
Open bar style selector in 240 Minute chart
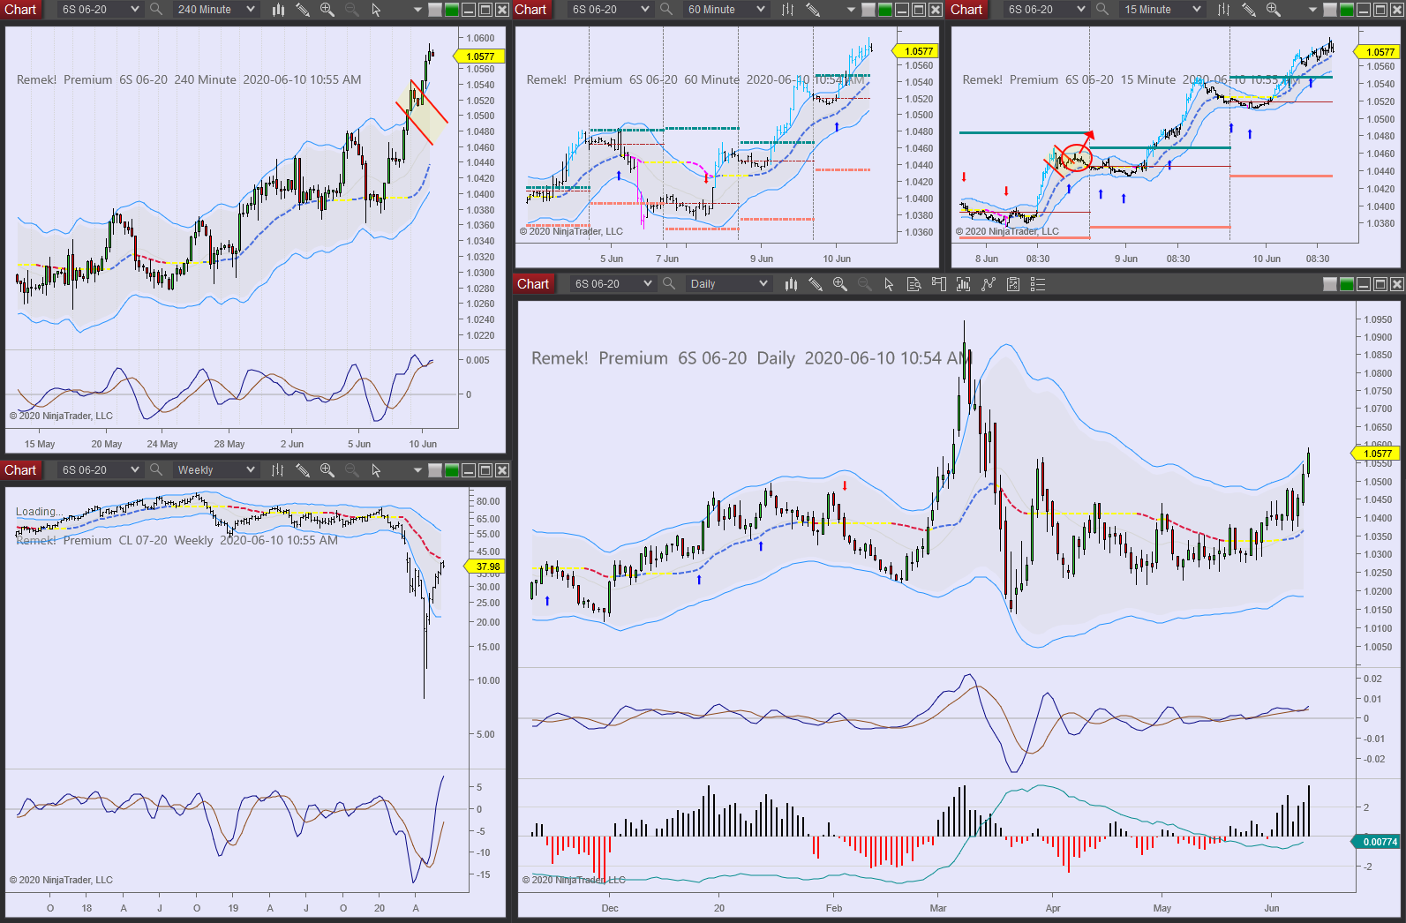coord(278,10)
